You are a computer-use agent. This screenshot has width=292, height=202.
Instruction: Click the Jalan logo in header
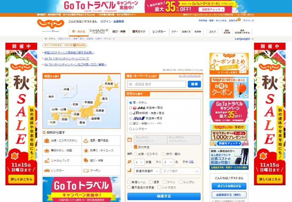[x=51, y=24]
